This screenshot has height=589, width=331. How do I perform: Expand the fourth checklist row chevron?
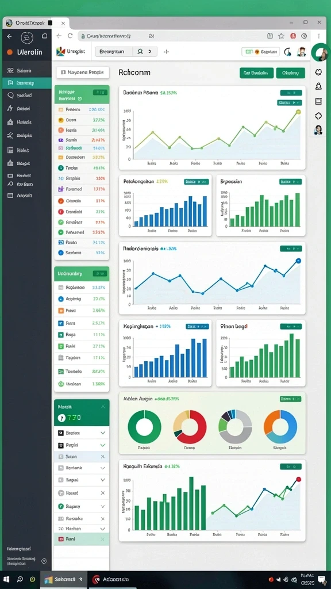click(102, 468)
